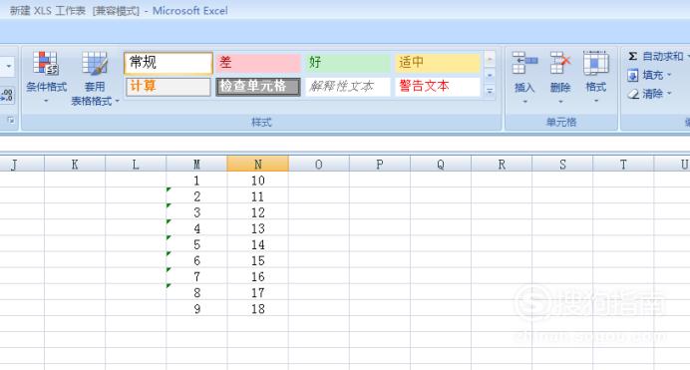Screen dimensions: 690x370
Task: Apply the Explanatory Text (解释性文本) style
Action: [348, 87]
